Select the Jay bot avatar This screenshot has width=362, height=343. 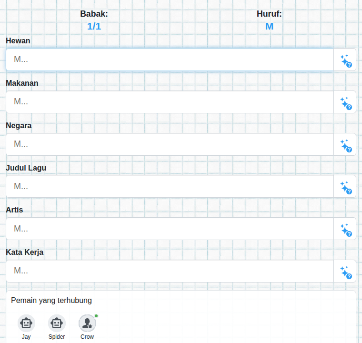[x=26, y=323]
